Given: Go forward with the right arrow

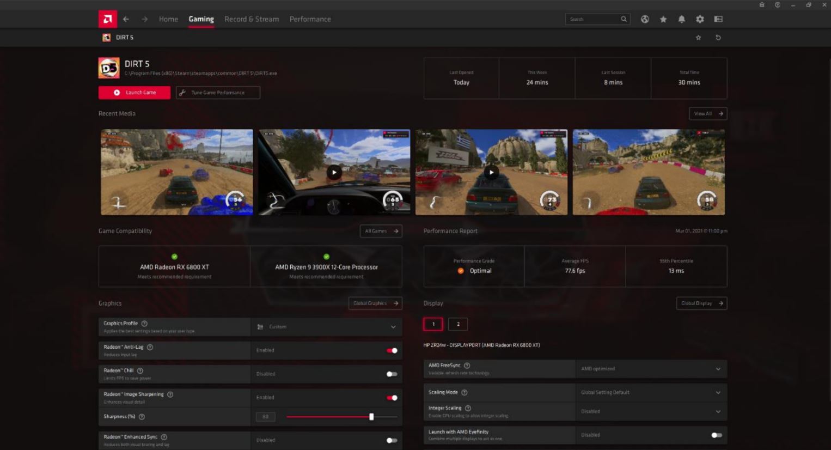Looking at the screenshot, I should [144, 19].
